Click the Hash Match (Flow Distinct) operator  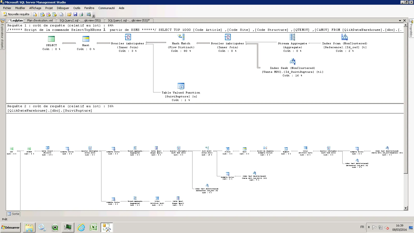click(181, 37)
